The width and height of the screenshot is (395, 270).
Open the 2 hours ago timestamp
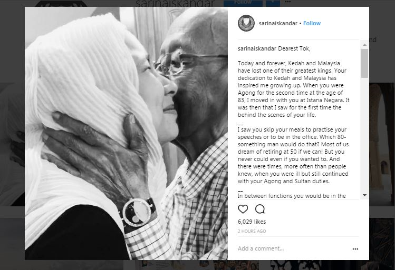[252, 231]
